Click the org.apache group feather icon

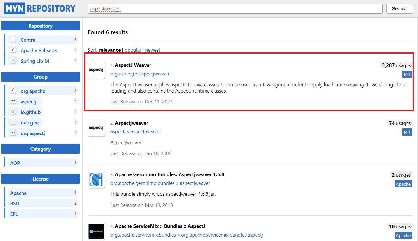click(13, 91)
